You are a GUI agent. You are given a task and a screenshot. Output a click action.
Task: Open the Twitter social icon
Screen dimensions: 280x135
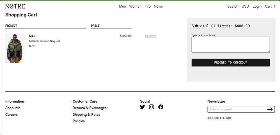click(x=142, y=107)
